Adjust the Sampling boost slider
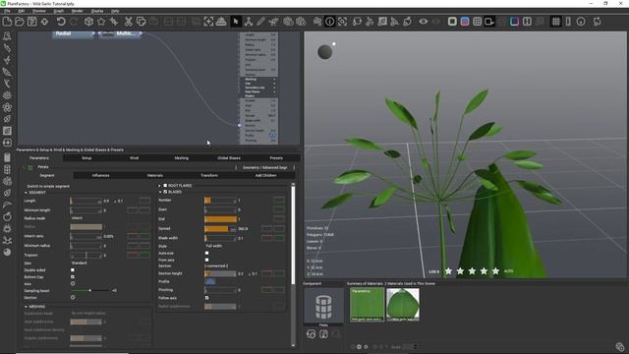Image resolution: width=629 pixels, height=354 pixels. [89, 290]
